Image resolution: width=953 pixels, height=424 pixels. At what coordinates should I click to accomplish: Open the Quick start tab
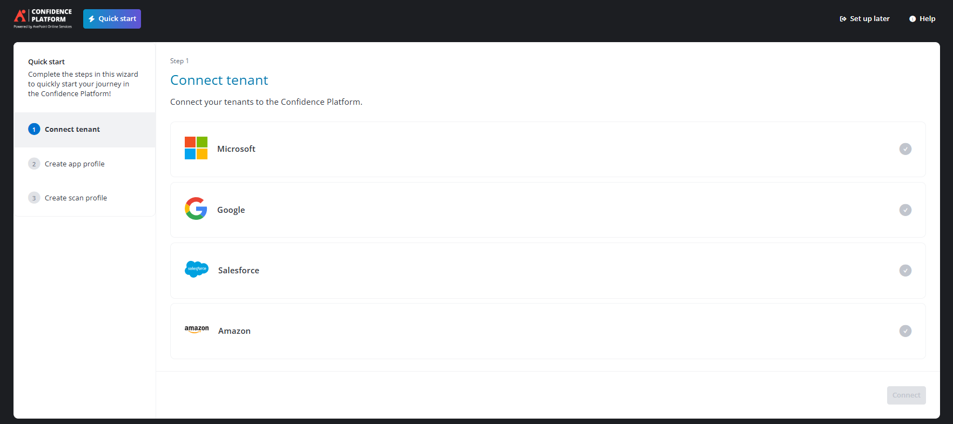pos(112,19)
